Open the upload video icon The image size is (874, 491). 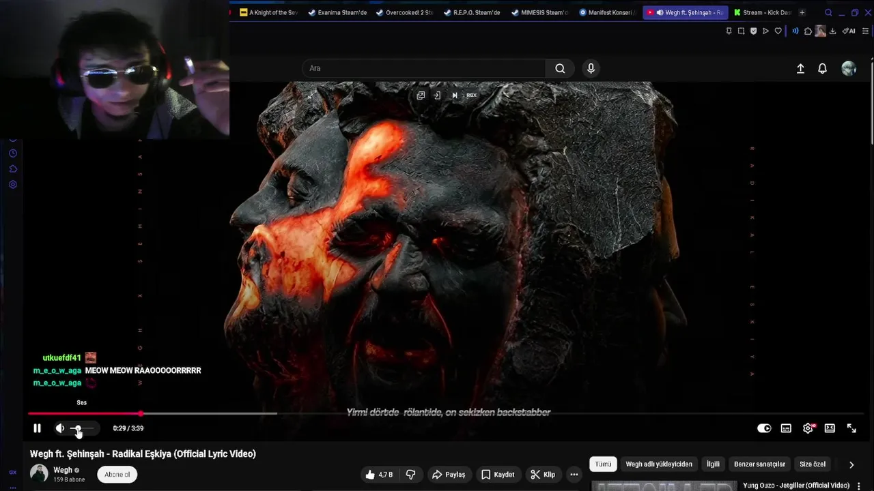[800, 68]
